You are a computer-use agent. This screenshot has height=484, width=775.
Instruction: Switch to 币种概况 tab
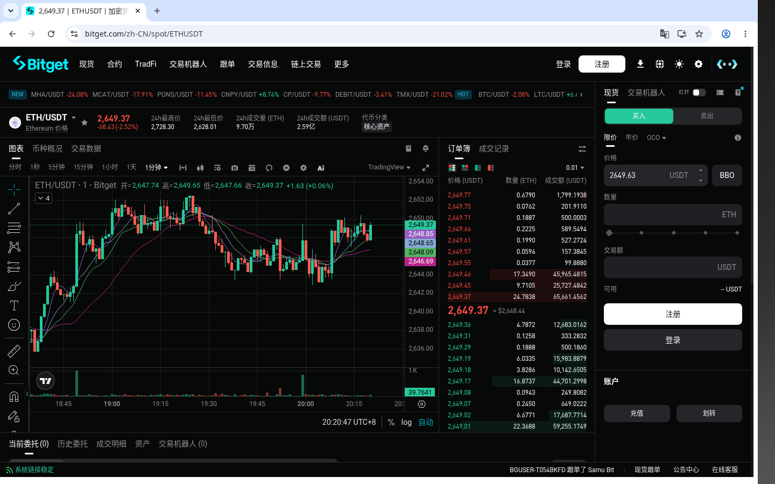pyautogui.click(x=47, y=148)
